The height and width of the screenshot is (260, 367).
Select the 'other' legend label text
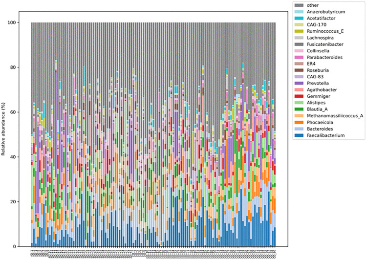[x=313, y=5]
